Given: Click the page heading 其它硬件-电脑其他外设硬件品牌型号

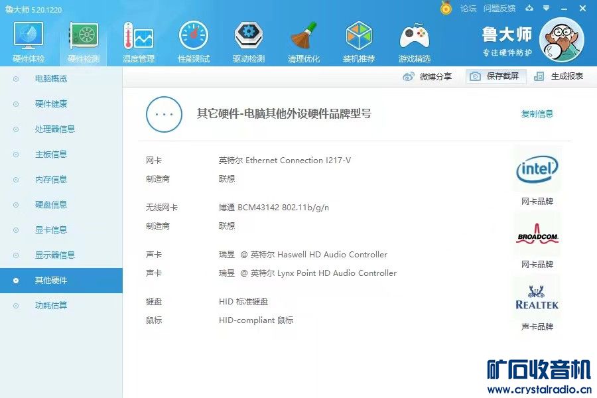Looking at the screenshot, I should (x=284, y=113).
